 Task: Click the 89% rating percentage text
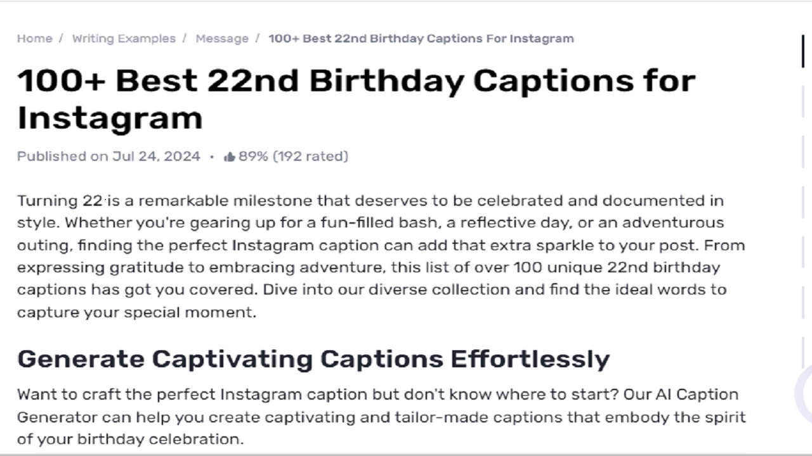253,156
